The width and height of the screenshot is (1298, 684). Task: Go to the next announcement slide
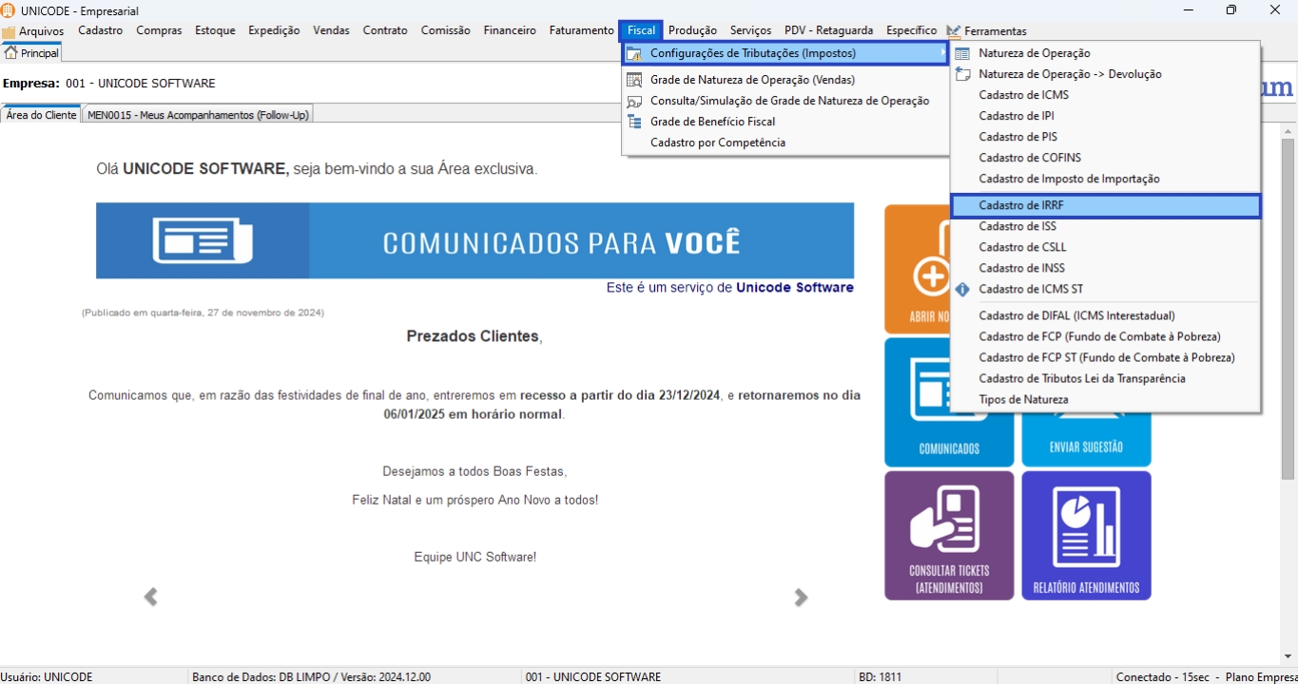coord(801,597)
